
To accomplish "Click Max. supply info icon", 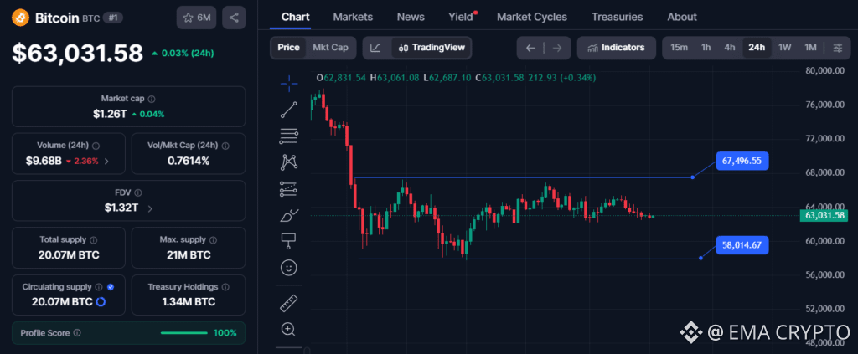I will pyautogui.click(x=213, y=240).
